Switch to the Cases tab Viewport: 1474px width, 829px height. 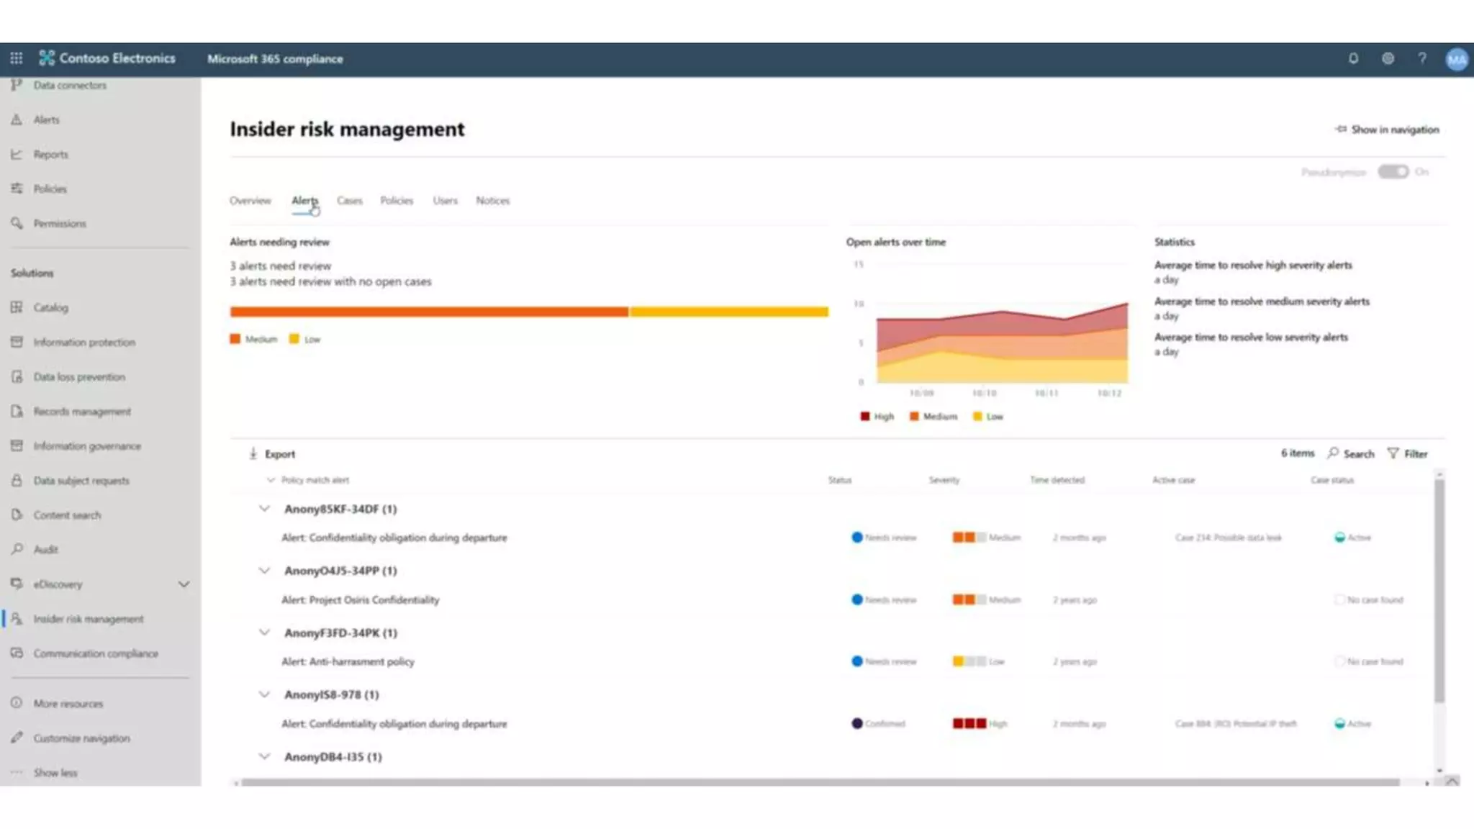(x=350, y=201)
